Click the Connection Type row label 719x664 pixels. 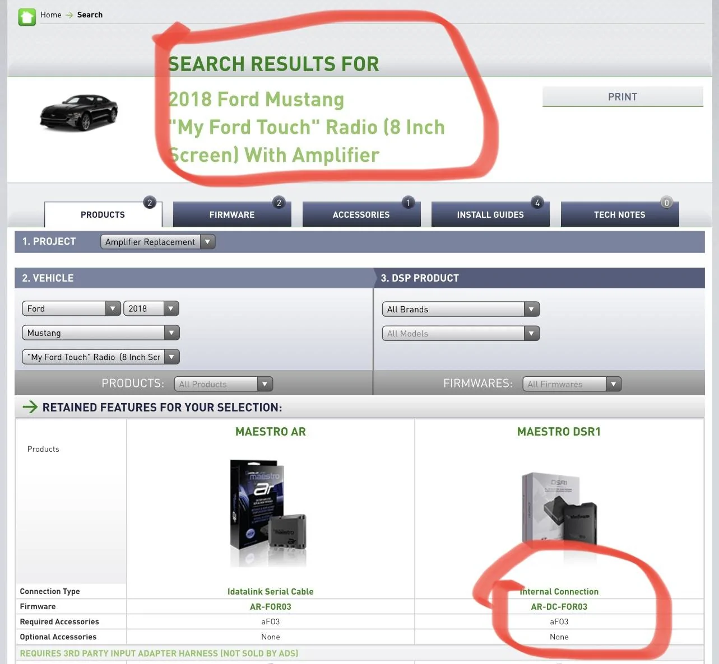pos(50,591)
